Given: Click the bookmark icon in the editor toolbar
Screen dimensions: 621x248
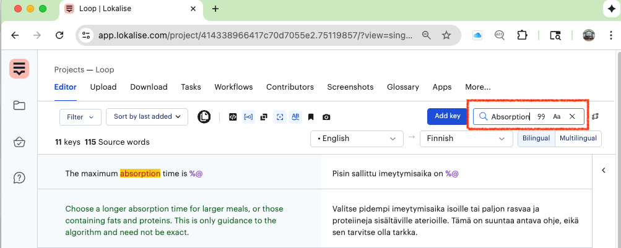Looking at the screenshot, I should pos(311,117).
